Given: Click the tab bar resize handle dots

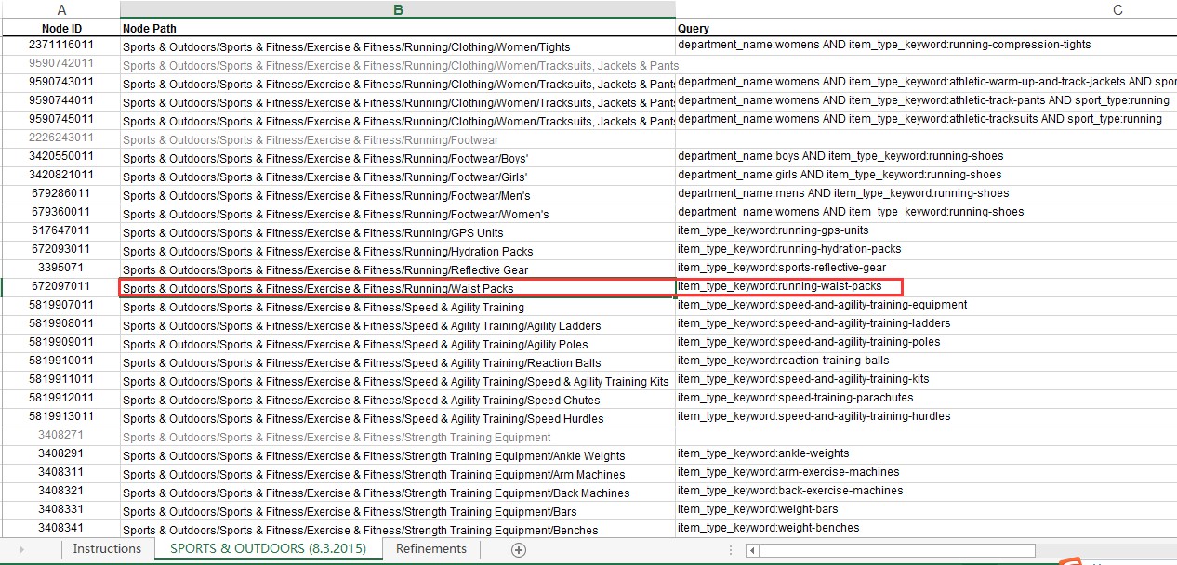Looking at the screenshot, I should [x=731, y=550].
